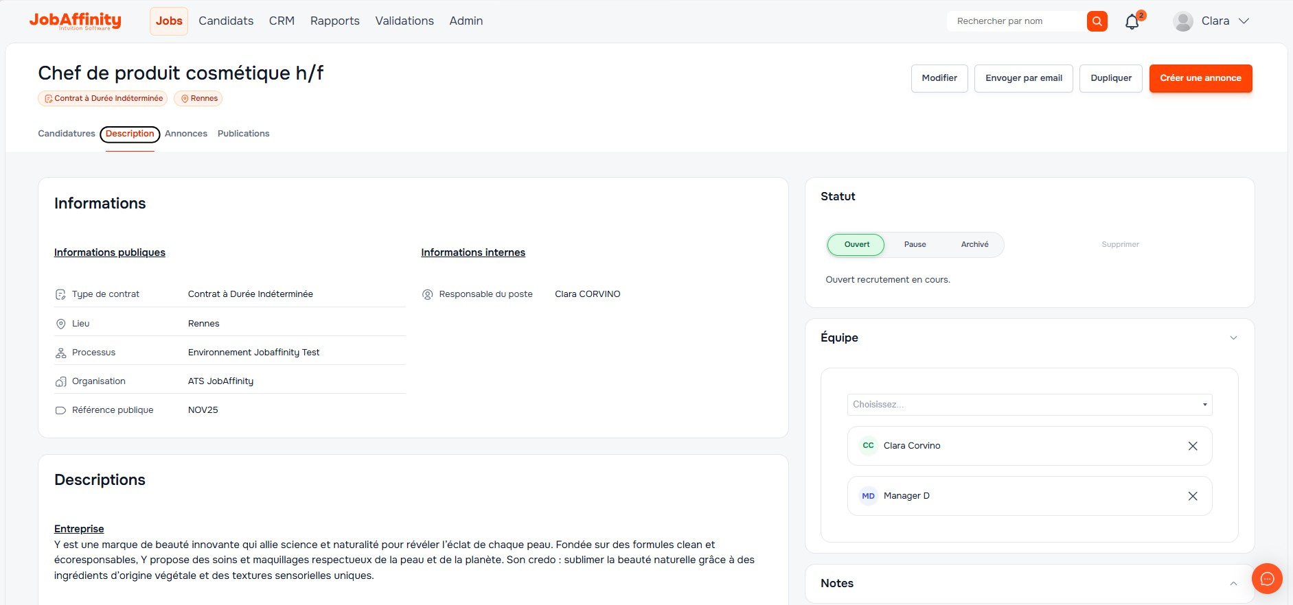Set status to Pause
This screenshot has height=605, width=1293.
tap(915, 245)
